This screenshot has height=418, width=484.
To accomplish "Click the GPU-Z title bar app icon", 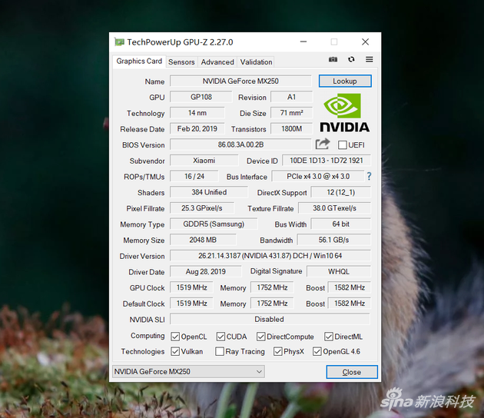I will pyautogui.click(x=119, y=41).
